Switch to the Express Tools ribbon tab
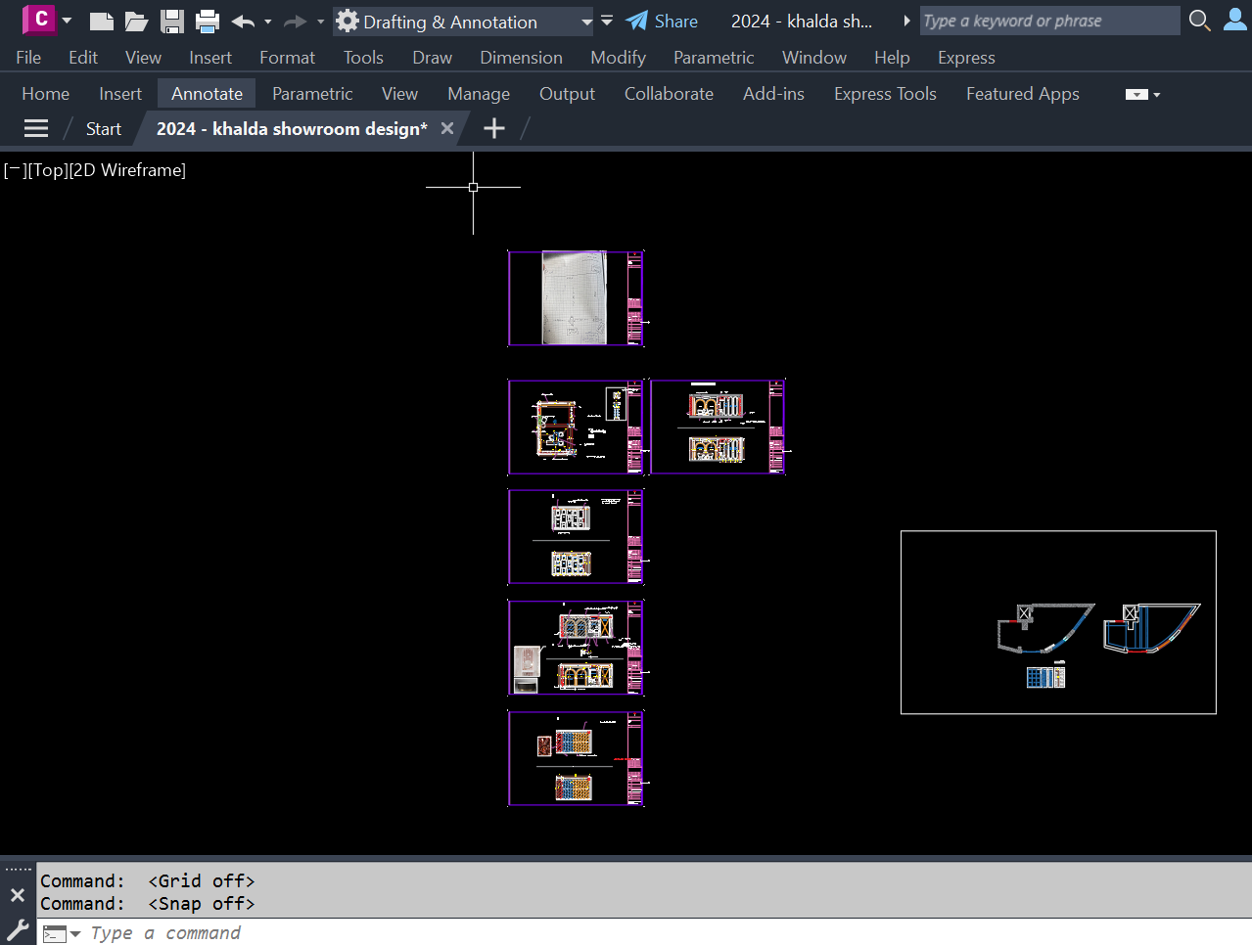Image resolution: width=1252 pixels, height=945 pixels. tap(884, 93)
